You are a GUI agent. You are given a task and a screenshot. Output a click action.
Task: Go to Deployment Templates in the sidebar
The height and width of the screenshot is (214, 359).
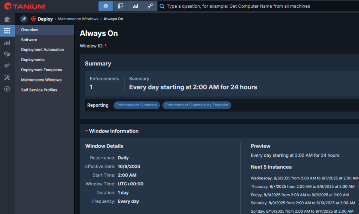coord(41,70)
